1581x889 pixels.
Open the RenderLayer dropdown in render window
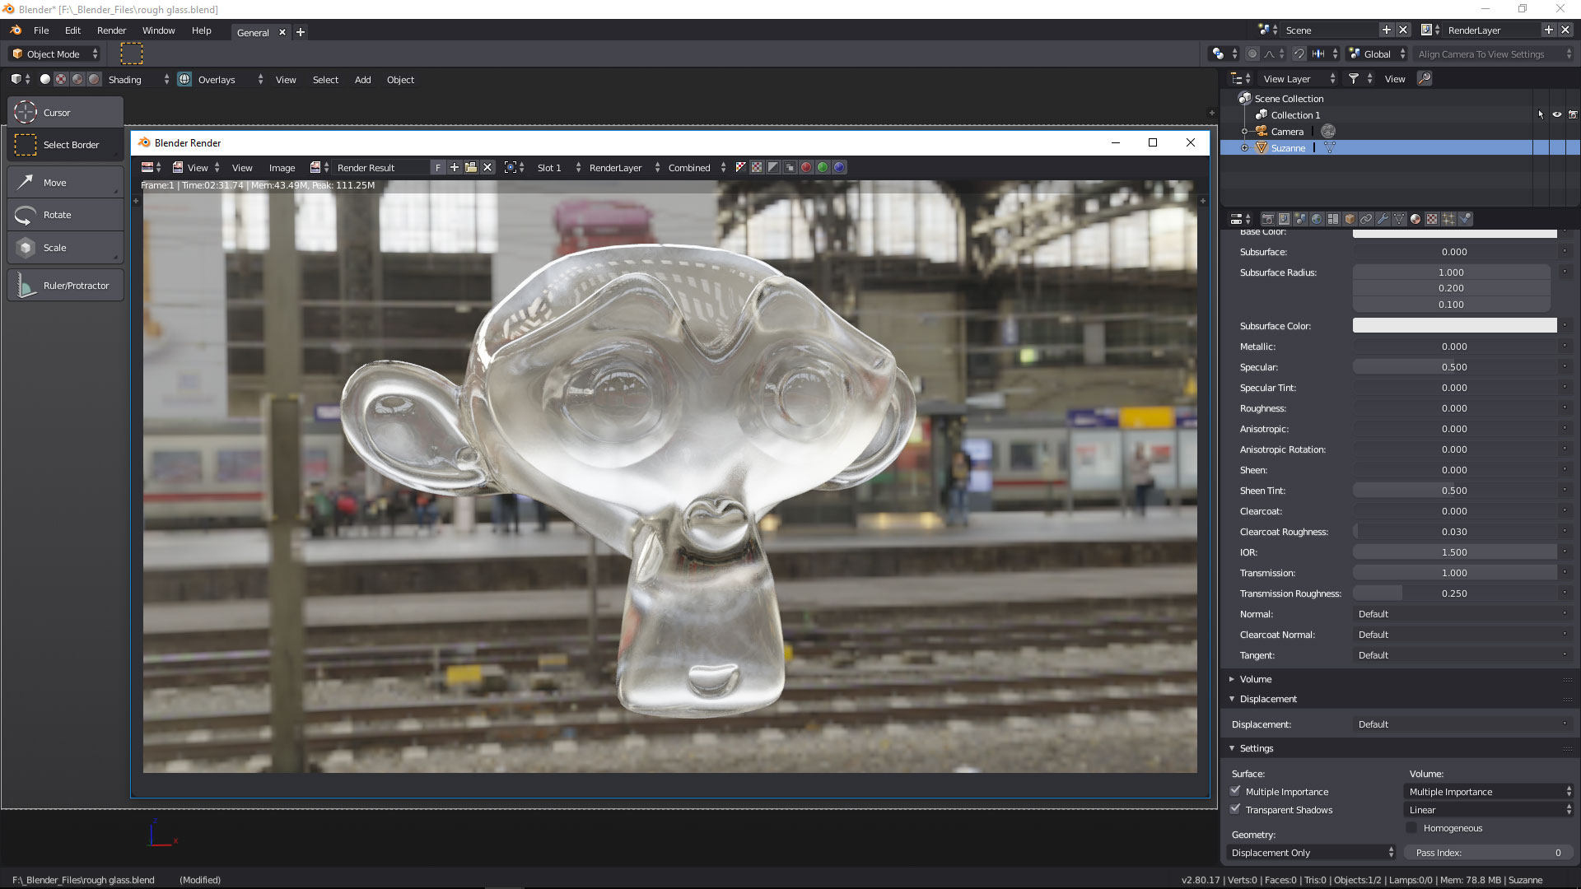pos(623,167)
